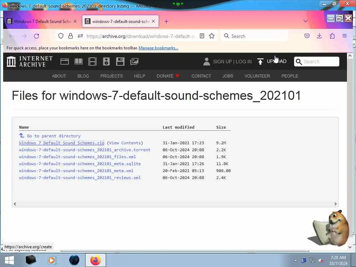Click the listing's left scroll arrow
This screenshot has width=356, height=267.
(x=15, y=204)
